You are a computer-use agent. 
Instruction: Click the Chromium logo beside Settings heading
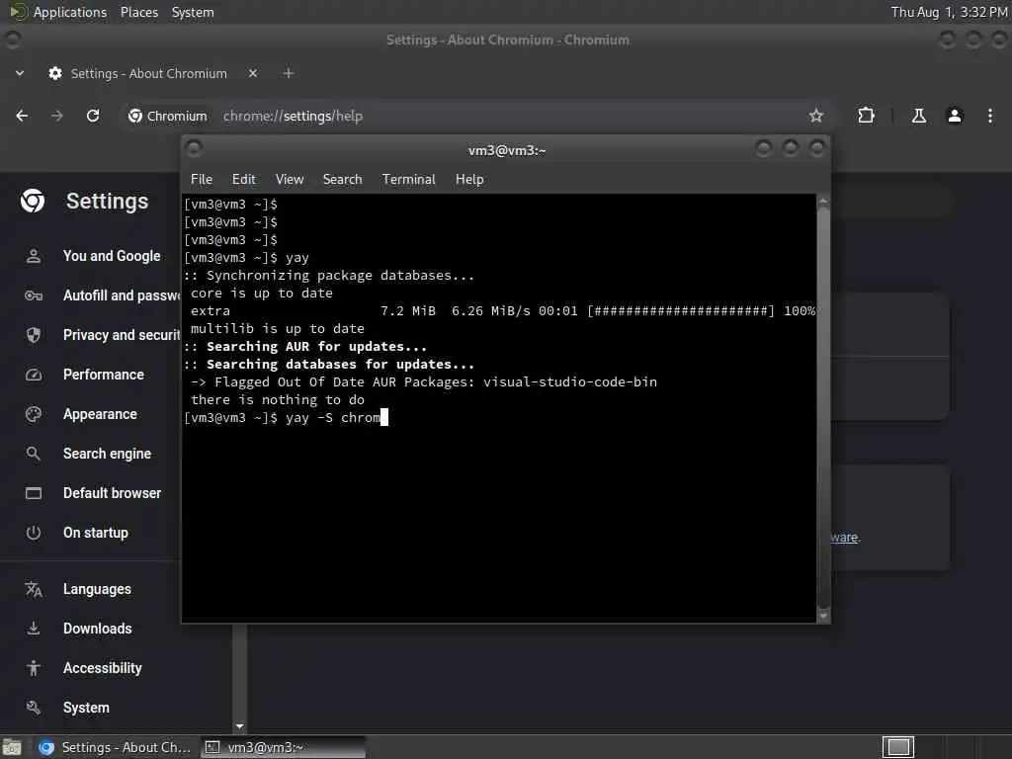(x=33, y=202)
